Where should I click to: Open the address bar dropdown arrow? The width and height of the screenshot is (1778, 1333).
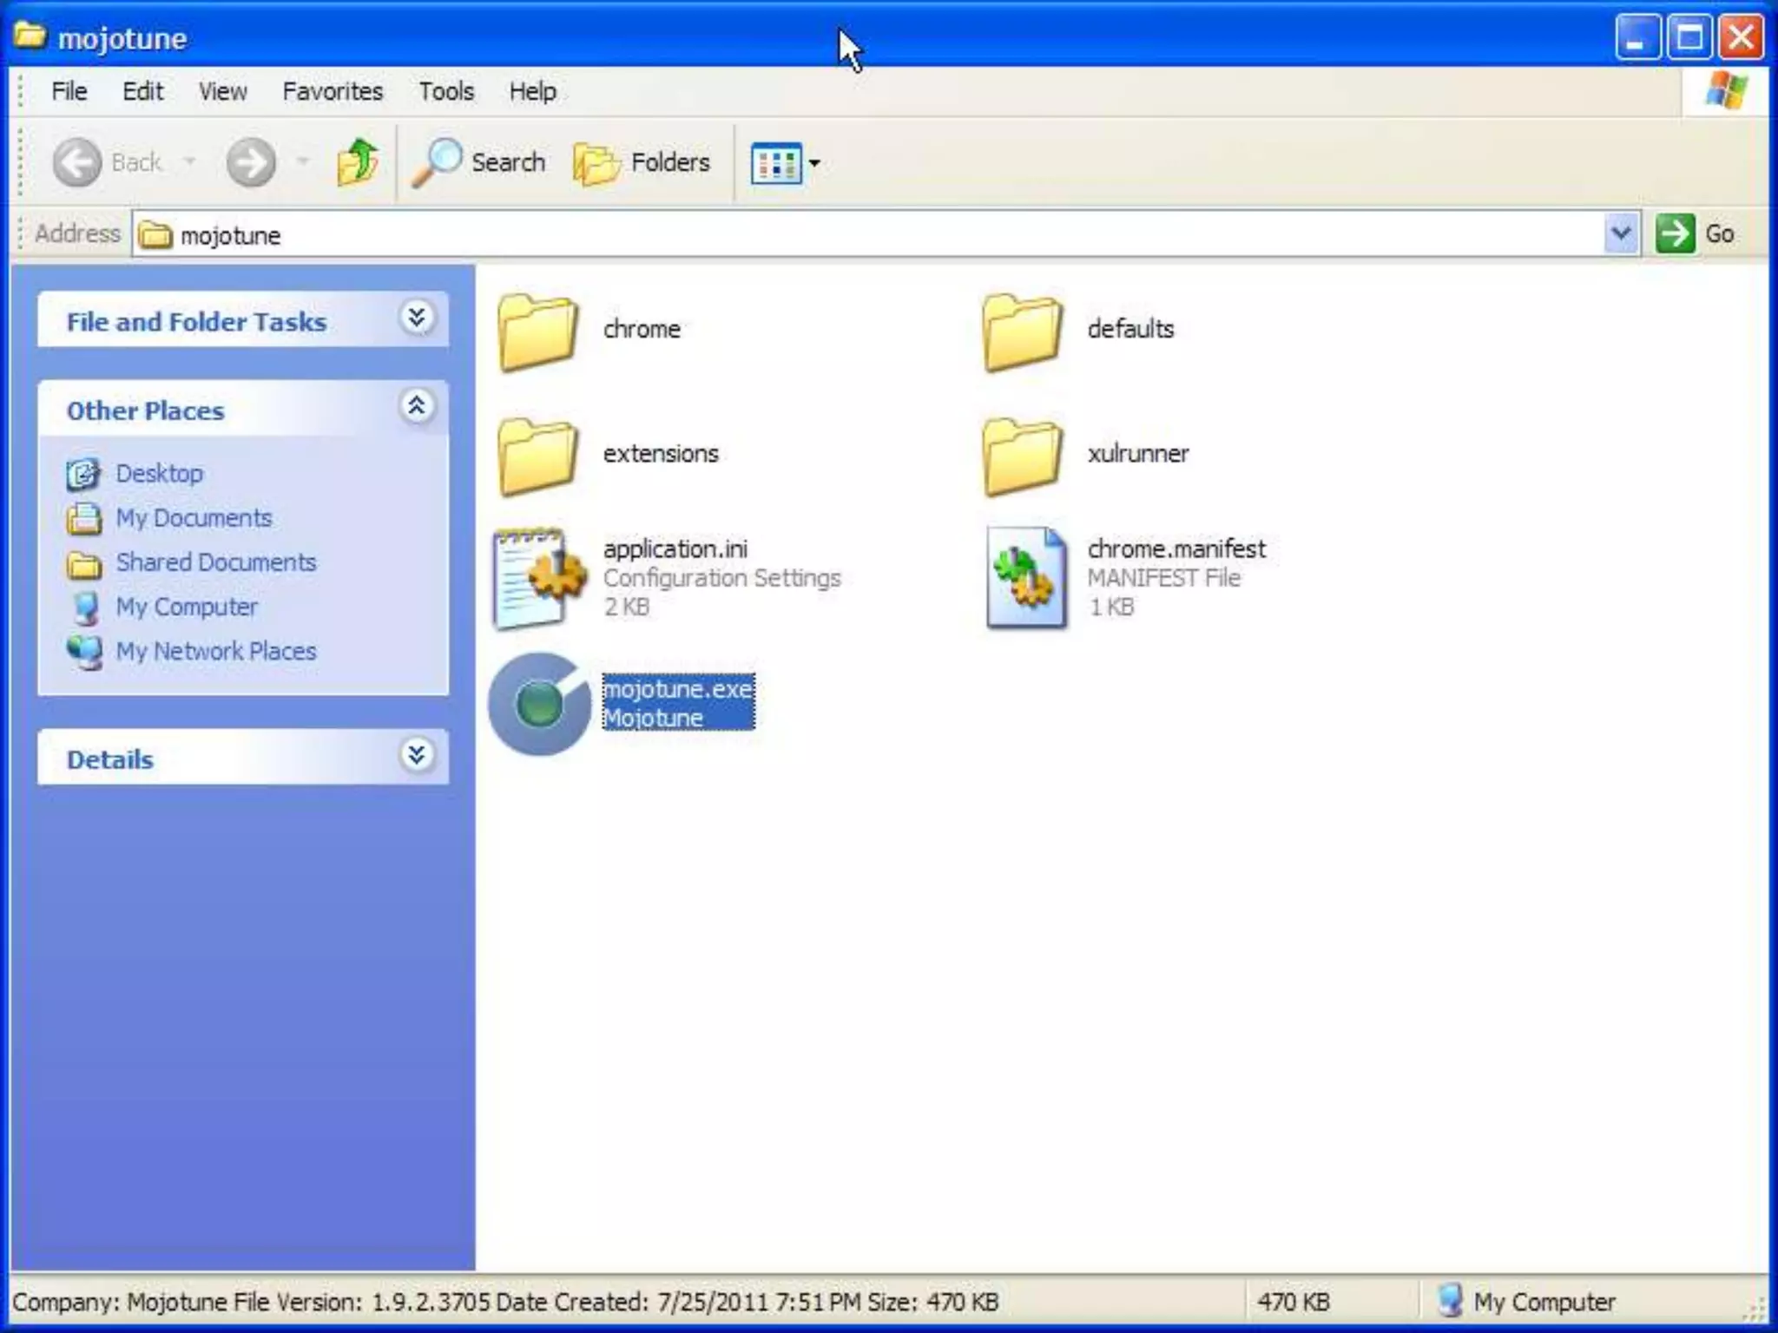click(x=1620, y=233)
